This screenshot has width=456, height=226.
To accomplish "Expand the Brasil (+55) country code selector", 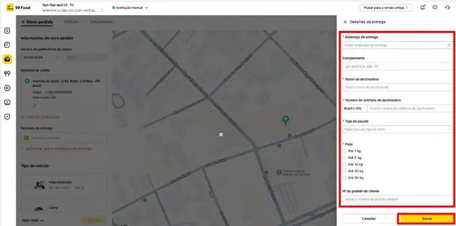I will click(x=355, y=108).
